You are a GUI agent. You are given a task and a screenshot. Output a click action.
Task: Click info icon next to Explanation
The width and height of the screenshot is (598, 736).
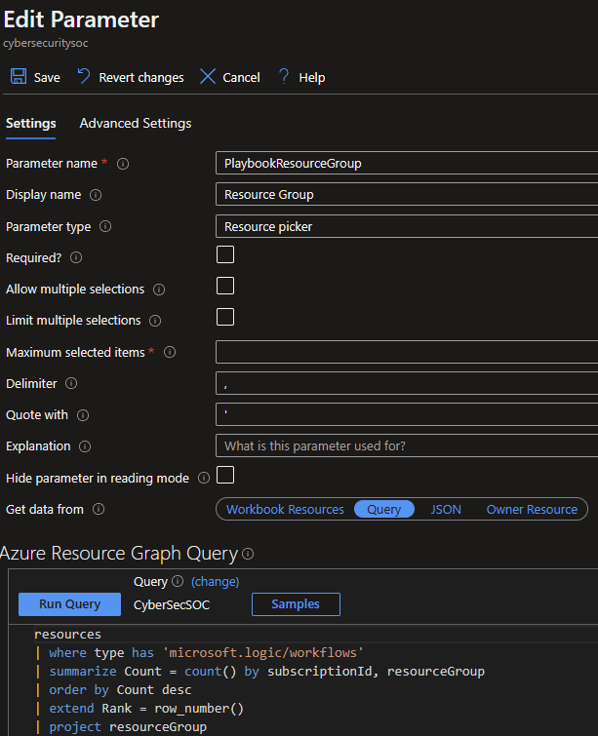click(x=85, y=446)
